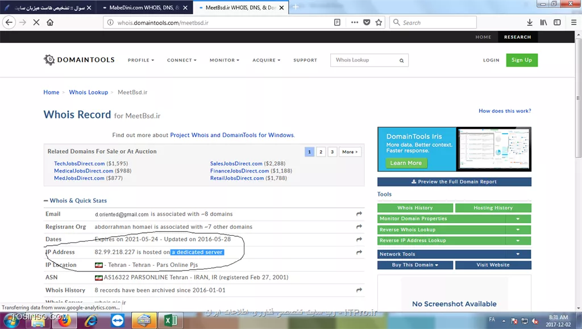Click the Whois Lookup breadcrumb link

tap(88, 92)
